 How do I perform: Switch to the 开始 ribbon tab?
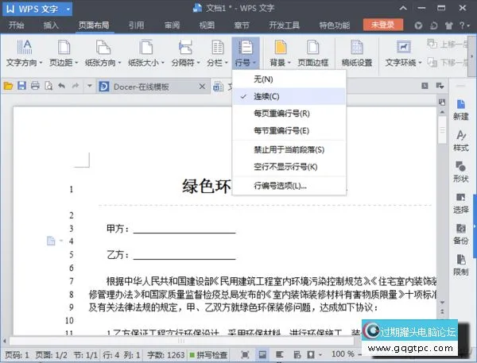pos(17,25)
